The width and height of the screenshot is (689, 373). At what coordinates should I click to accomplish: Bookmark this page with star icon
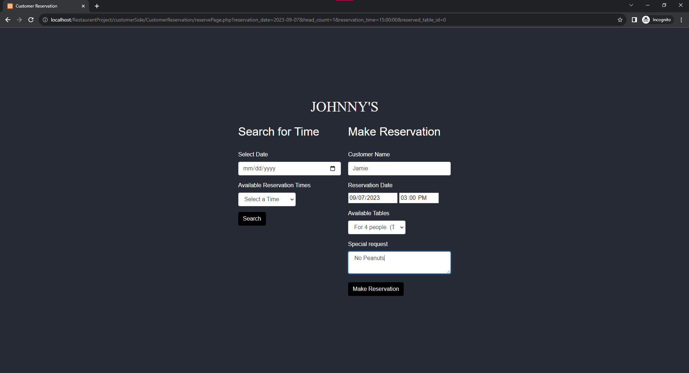(x=620, y=20)
